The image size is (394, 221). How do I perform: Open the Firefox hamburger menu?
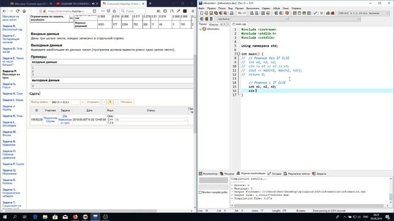pyautogui.click(x=193, y=11)
